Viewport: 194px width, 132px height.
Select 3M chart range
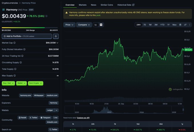156,25
